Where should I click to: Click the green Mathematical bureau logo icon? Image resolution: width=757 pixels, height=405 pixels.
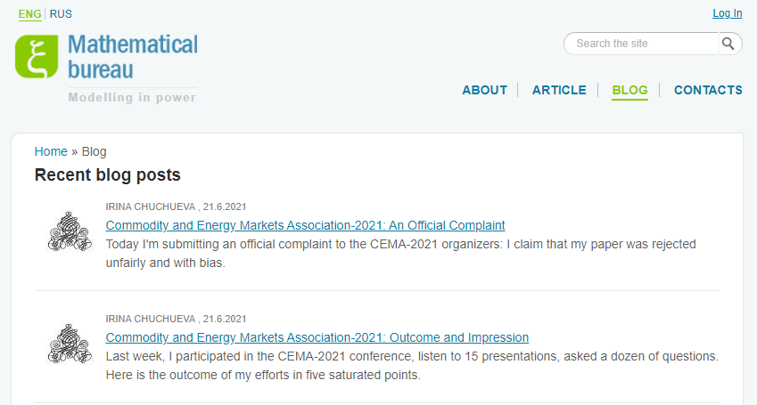37,56
